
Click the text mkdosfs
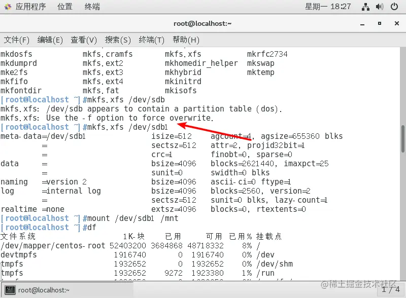[x=16, y=54]
